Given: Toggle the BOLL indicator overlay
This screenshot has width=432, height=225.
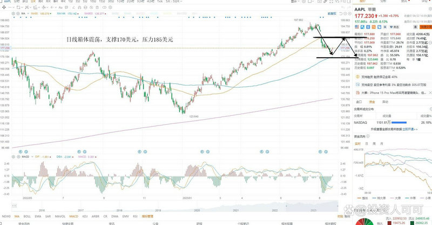Looking at the screenshot, I should 27,216.
